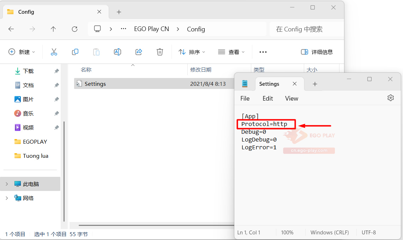Open Notepad settings gear icon
The image size is (403, 240).
pyautogui.click(x=390, y=98)
